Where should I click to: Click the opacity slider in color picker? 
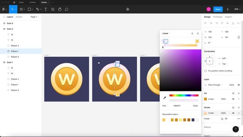point(184,100)
